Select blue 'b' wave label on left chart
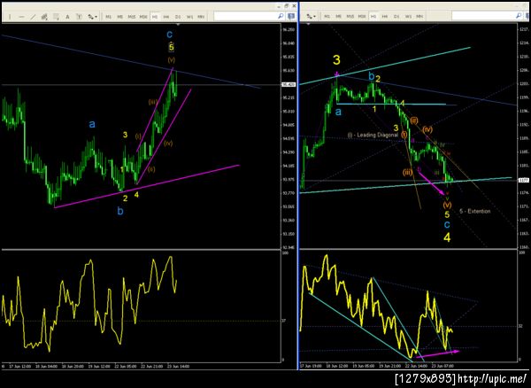This screenshot has width=531, height=388. pyautogui.click(x=120, y=212)
